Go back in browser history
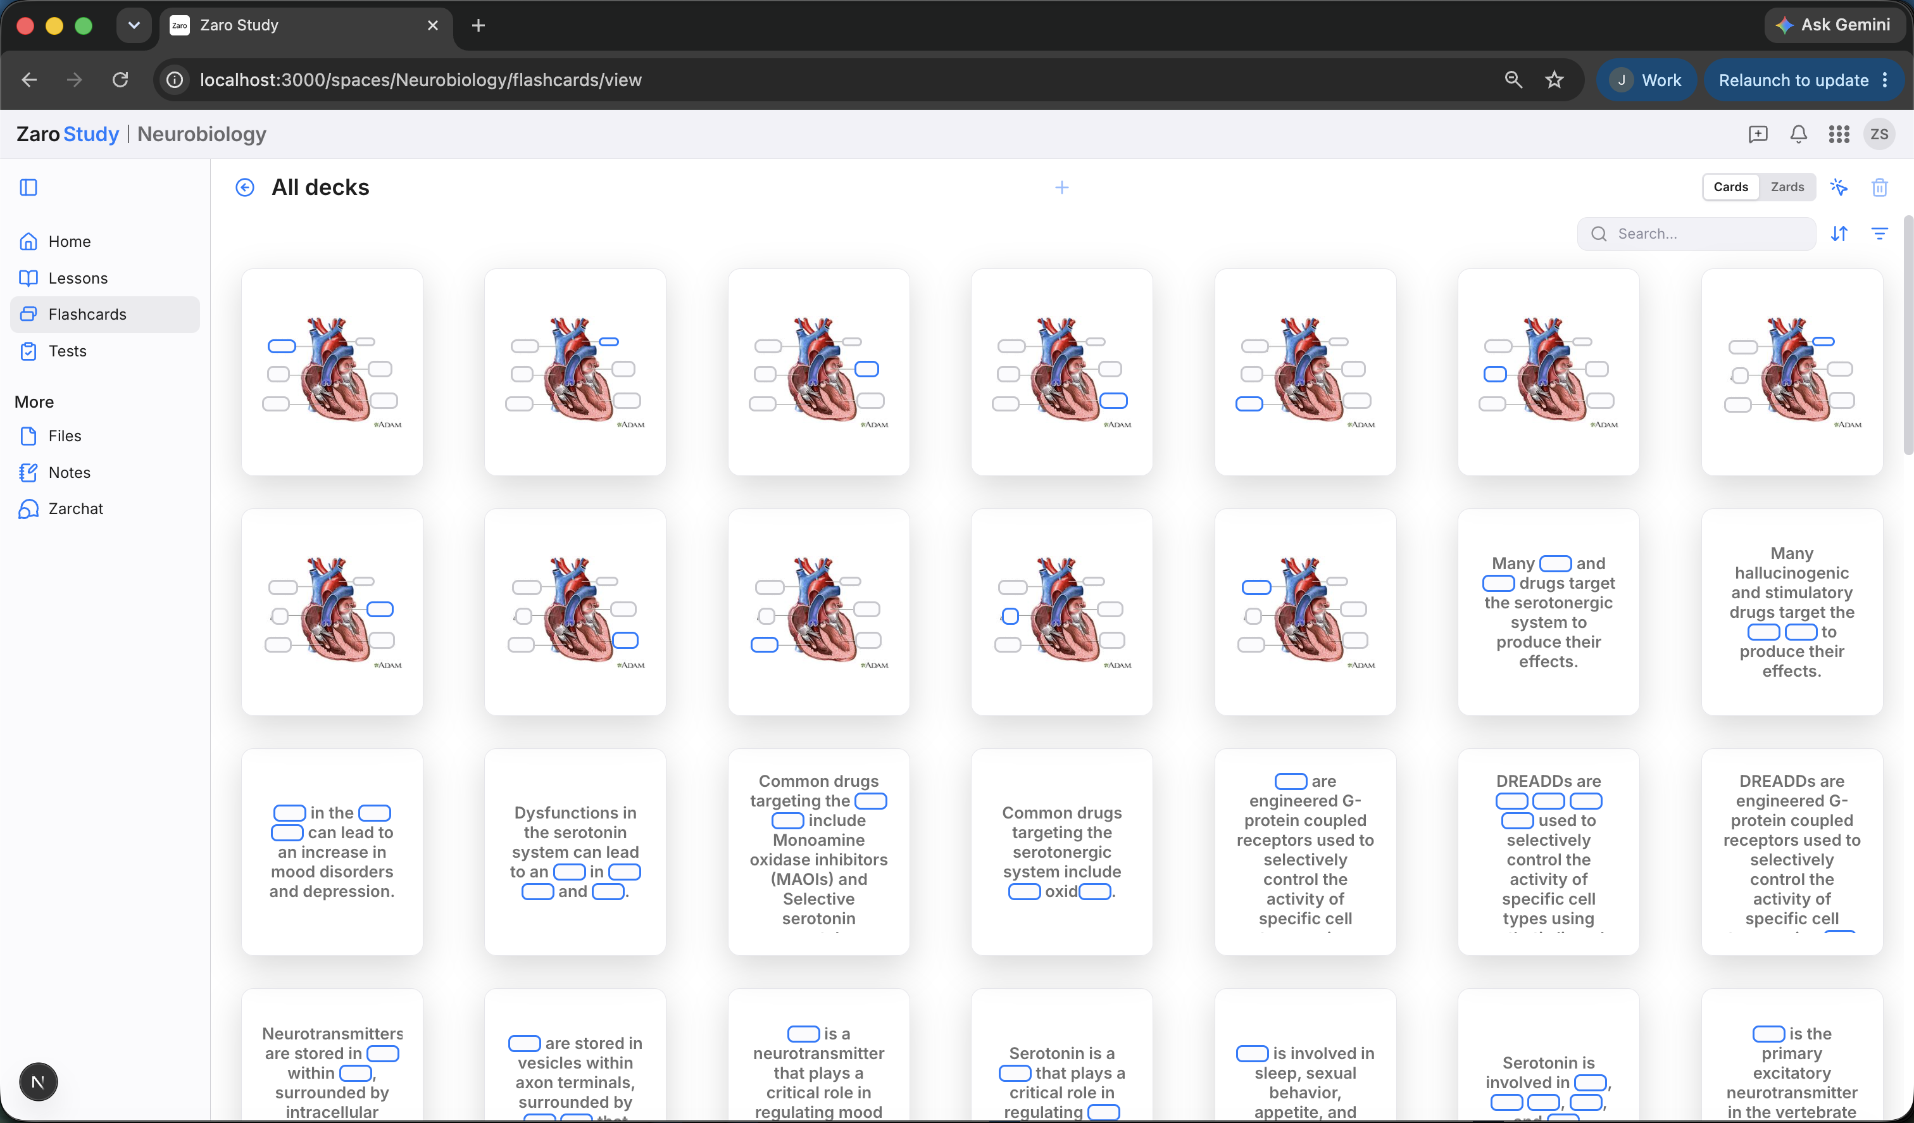The width and height of the screenshot is (1914, 1123). click(x=29, y=80)
